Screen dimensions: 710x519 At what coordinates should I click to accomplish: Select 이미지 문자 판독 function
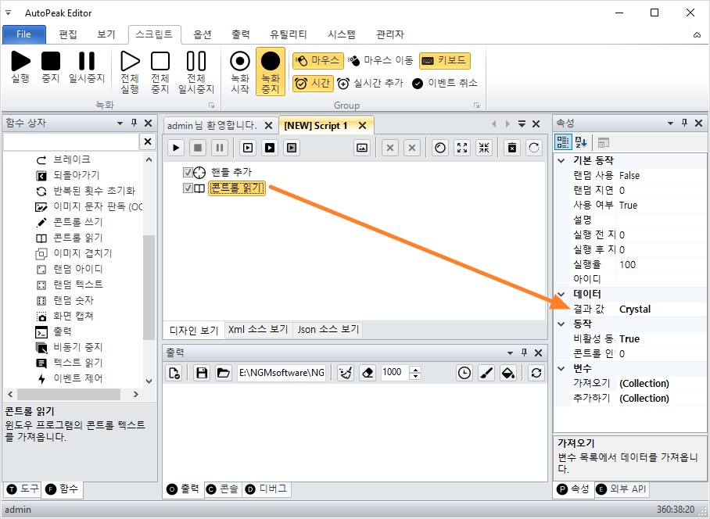point(89,207)
